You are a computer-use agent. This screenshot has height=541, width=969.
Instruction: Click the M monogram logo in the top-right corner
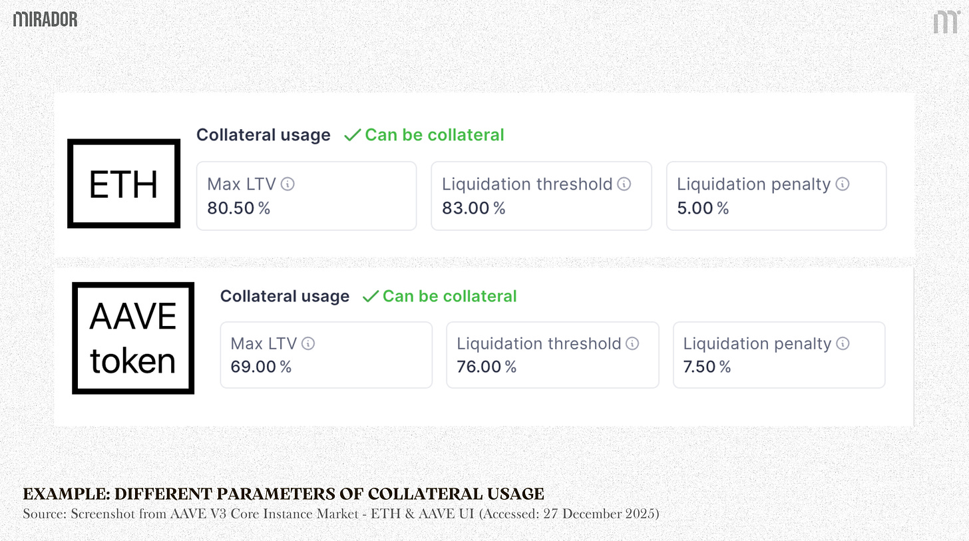(944, 22)
